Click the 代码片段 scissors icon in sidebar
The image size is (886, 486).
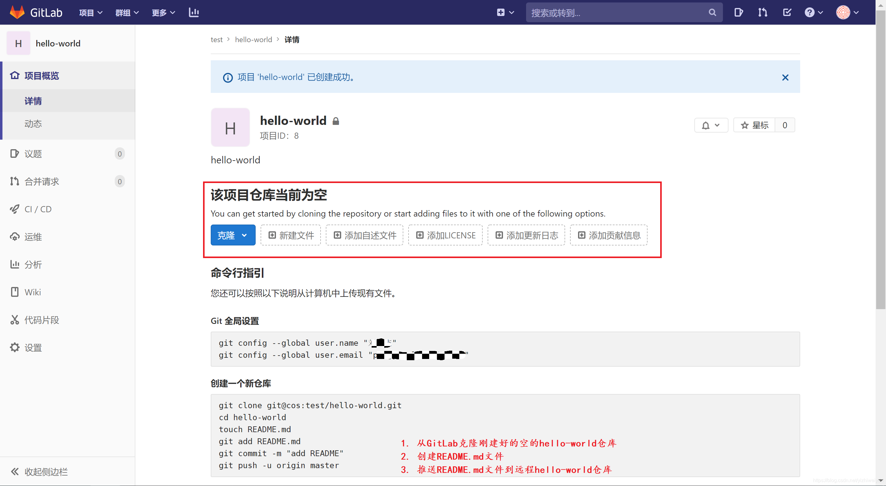(14, 320)
